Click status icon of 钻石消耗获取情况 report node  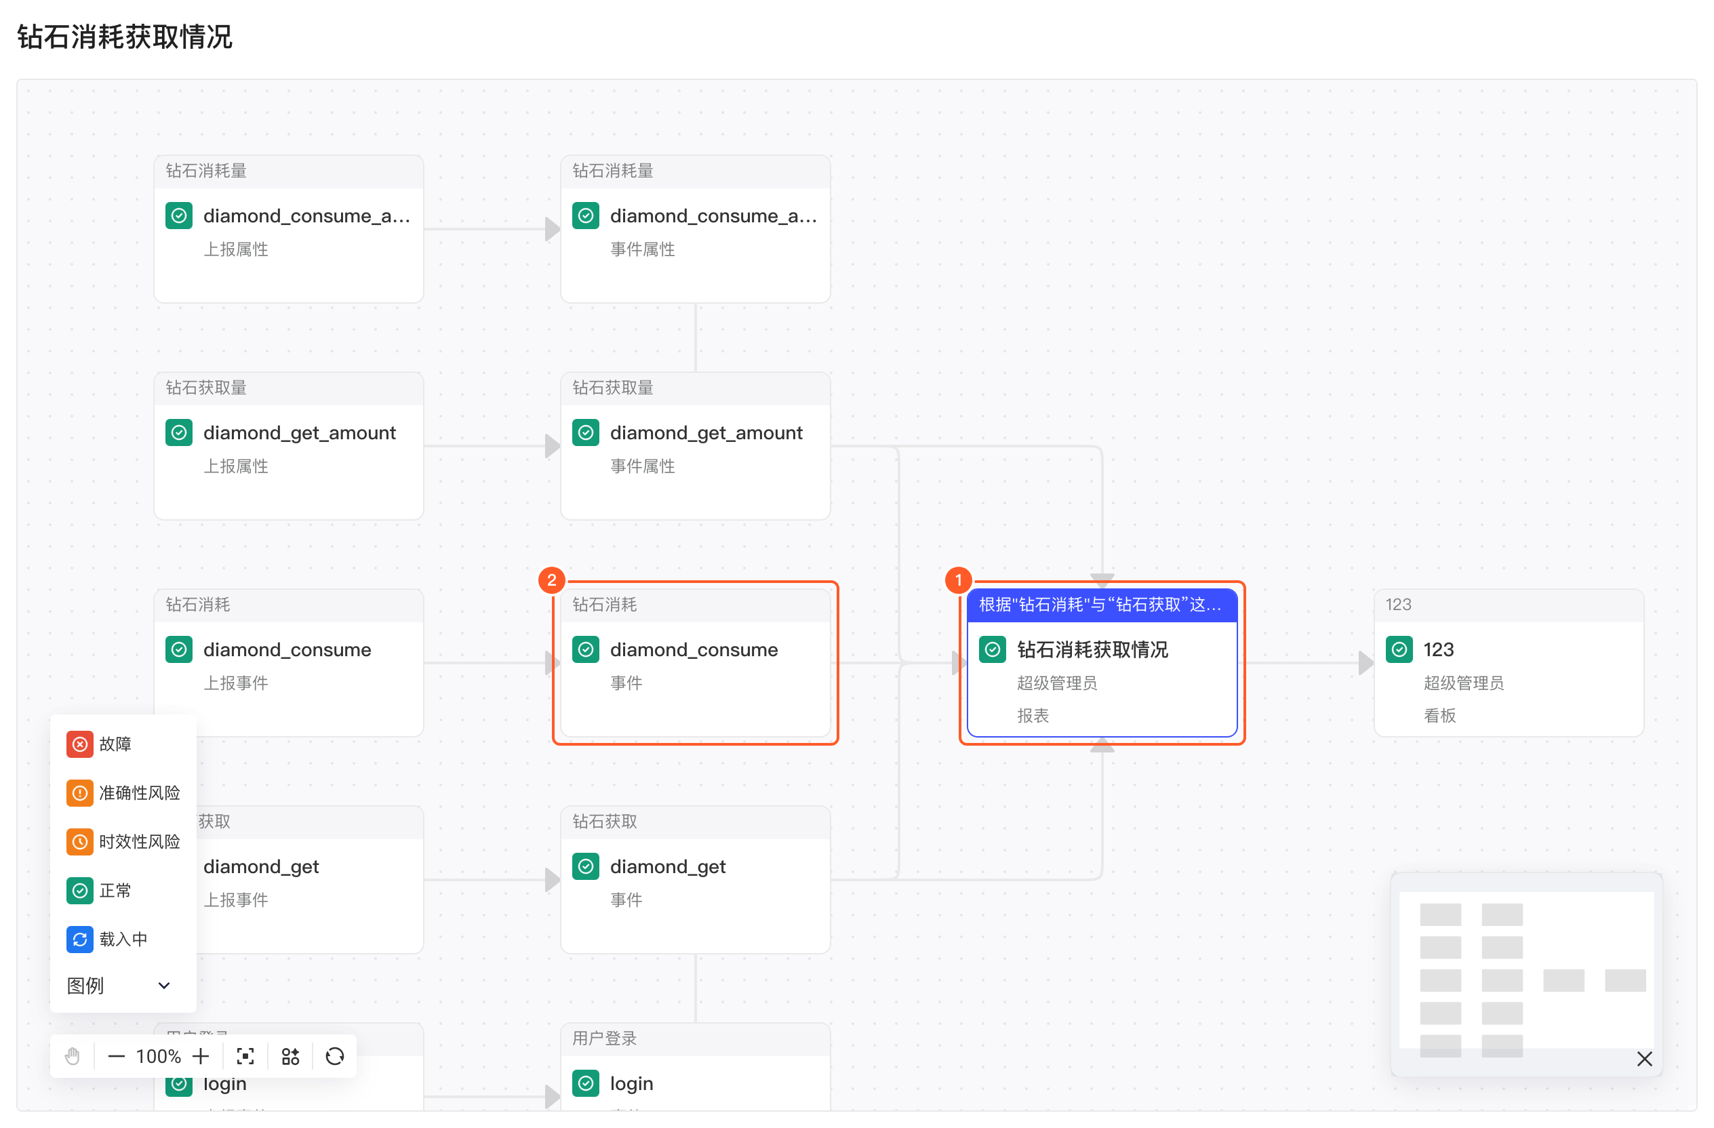[x=993, y=649]
